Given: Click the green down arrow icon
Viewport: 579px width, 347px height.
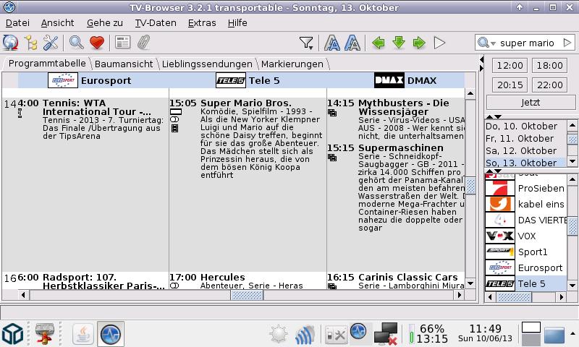Looking at the screenshot, I should point(398,43).
